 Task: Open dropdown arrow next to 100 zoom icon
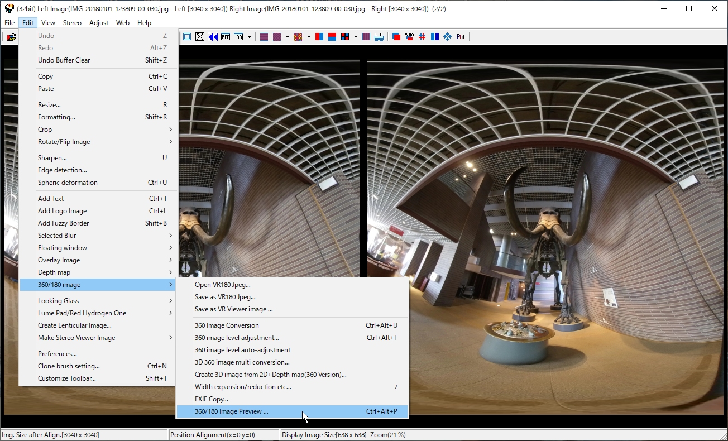click(x=249, y=37)
